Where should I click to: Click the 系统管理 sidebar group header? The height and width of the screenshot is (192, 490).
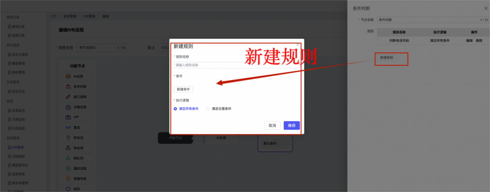click(13, 138)
